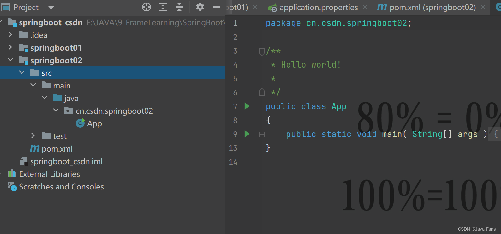
Task: Click the application.properties tab icon
Action: pyautogui.click(x=272, y=7)
